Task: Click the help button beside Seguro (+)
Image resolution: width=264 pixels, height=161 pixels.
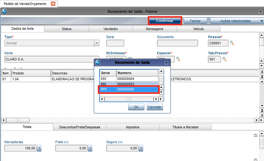Action: coord(141,148)
